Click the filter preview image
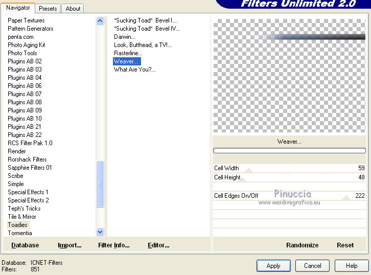 tap(289, 76)
